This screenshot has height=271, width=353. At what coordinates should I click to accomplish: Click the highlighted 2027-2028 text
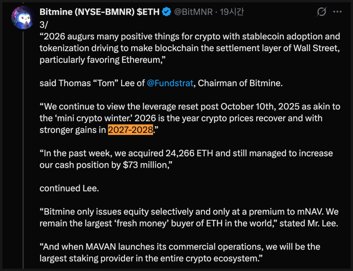[130, 130]
